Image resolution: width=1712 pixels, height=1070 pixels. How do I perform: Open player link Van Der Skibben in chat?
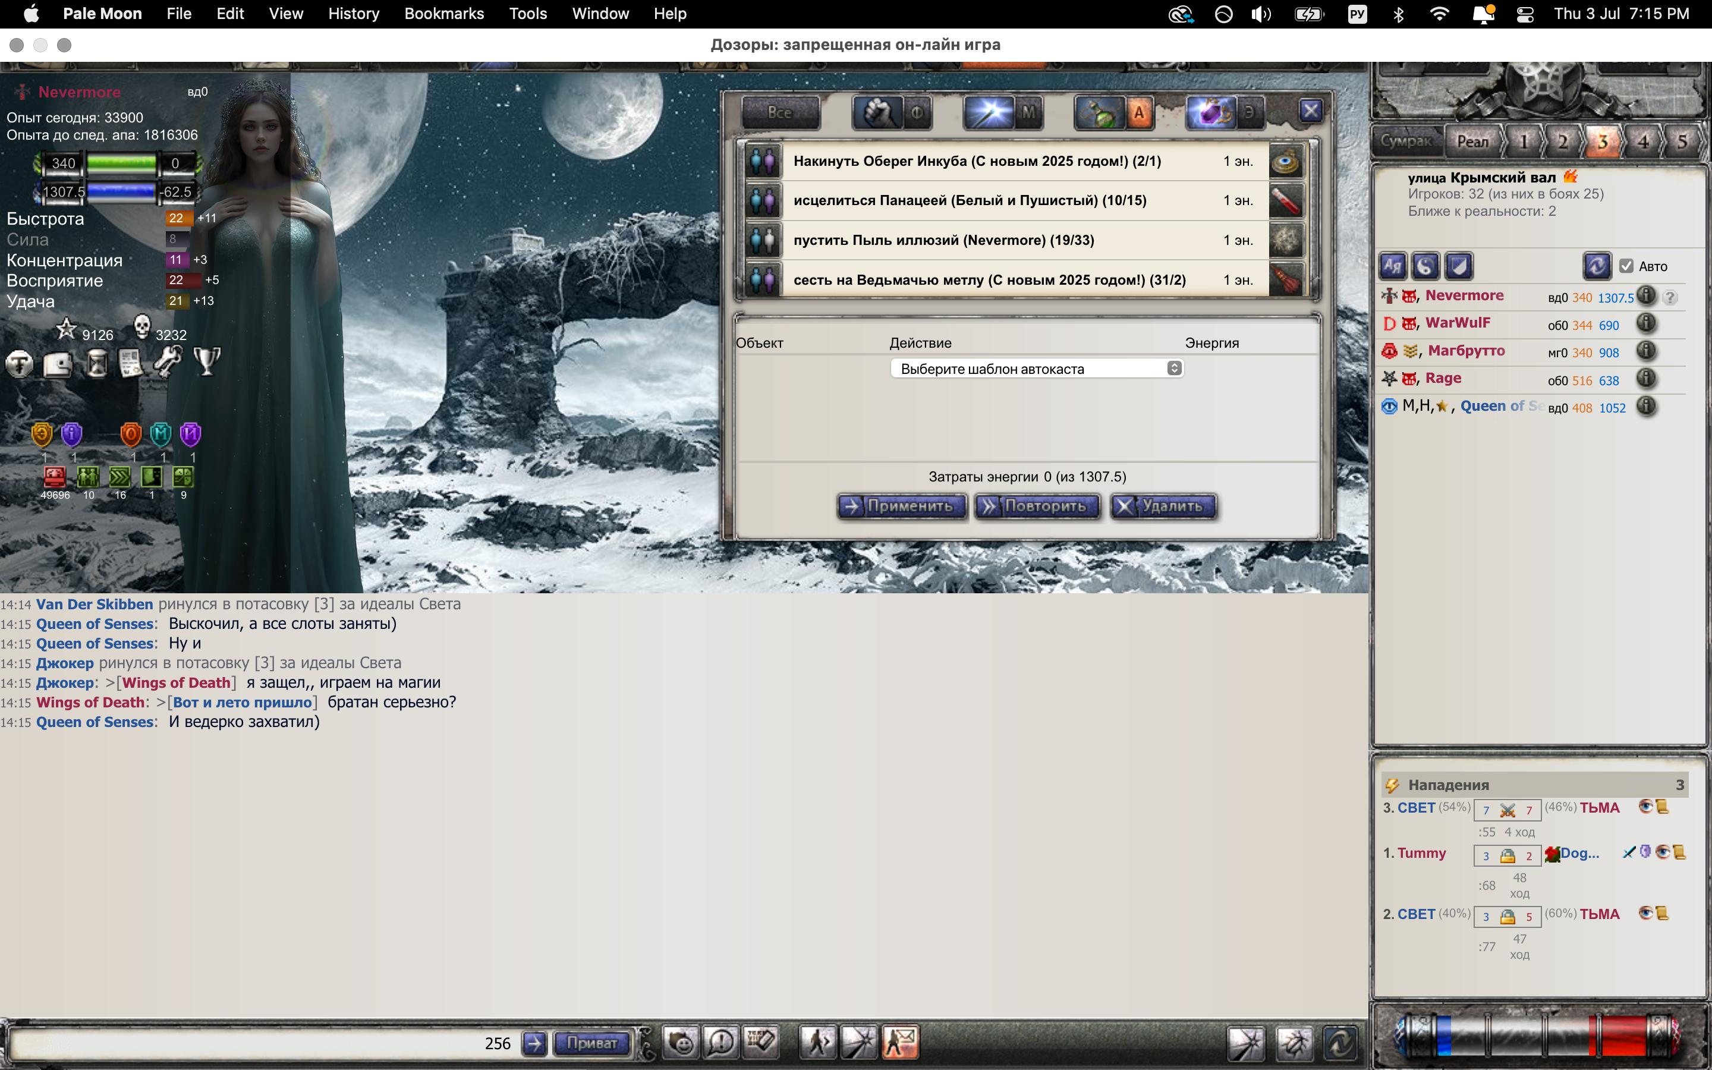94,603
